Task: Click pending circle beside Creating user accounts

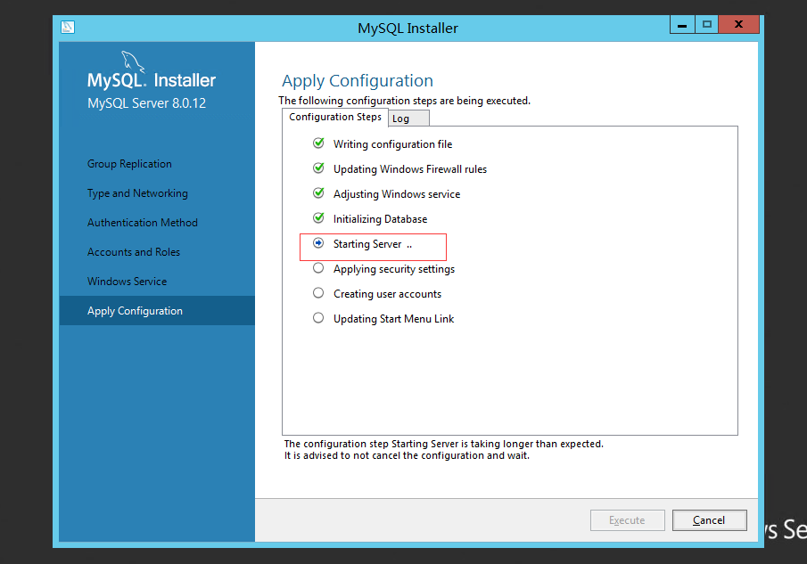Action: [318, 292]
